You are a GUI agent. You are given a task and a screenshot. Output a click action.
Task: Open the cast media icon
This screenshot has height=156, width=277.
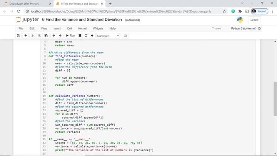coord(247,11)
